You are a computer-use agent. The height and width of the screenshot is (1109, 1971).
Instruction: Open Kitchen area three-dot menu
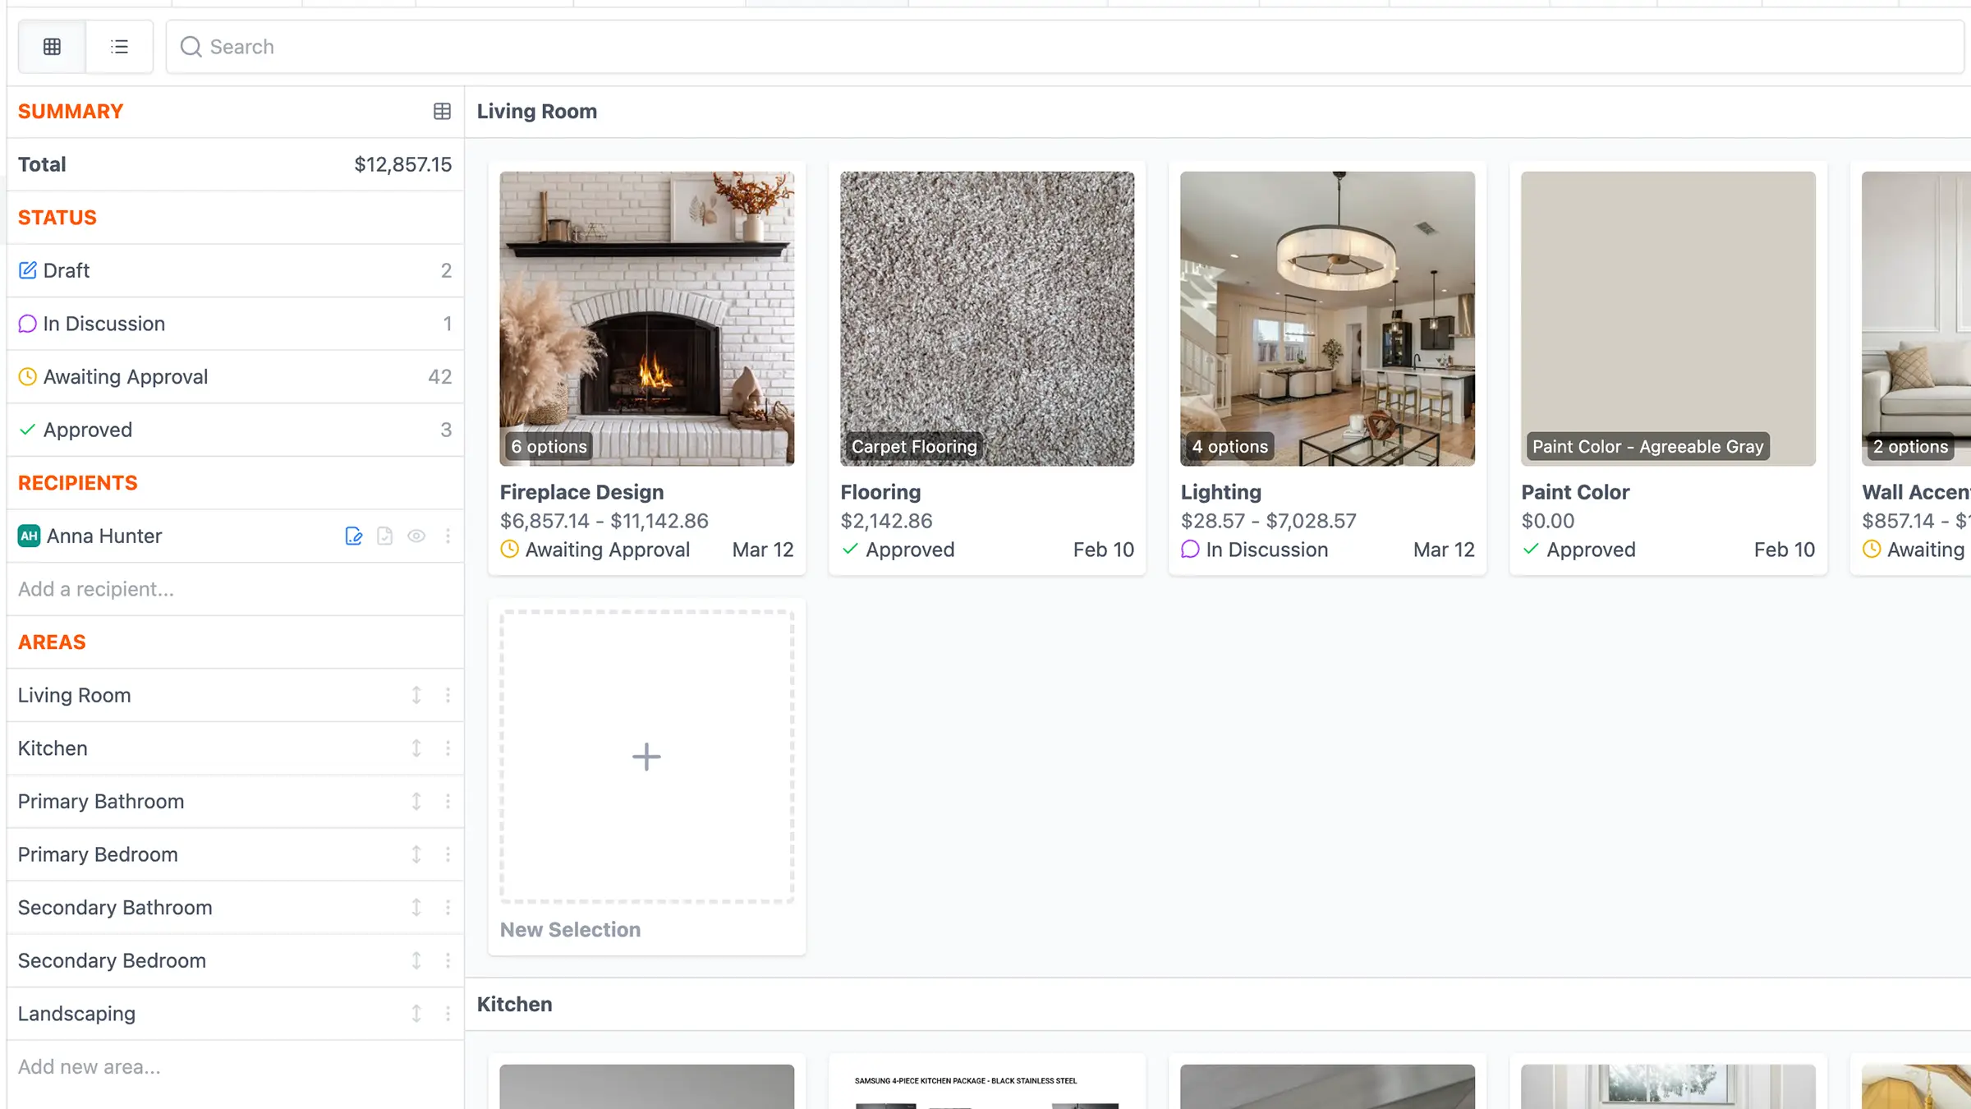tap(448, 748)
